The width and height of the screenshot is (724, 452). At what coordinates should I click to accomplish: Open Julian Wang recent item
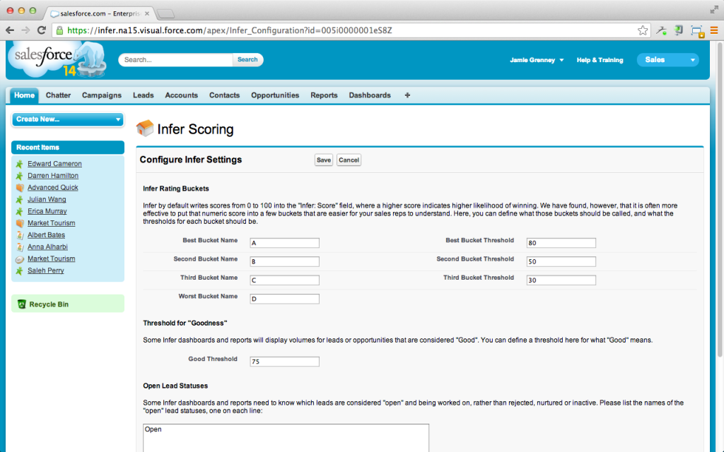click(x=47, y=200)
